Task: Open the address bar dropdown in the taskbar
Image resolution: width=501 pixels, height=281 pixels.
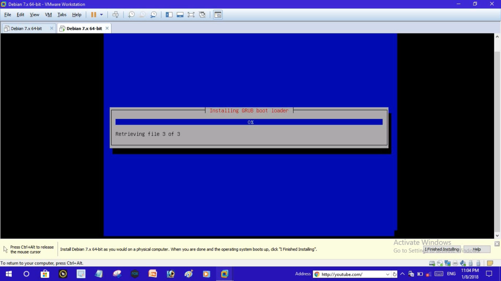Action: click(x=388, y=274)
